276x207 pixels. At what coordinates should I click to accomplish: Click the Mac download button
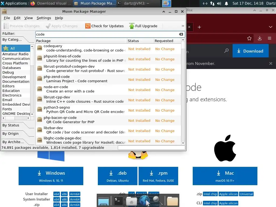225,176
